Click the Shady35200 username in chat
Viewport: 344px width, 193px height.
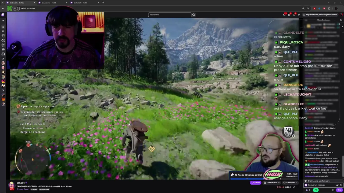tap(313, 152)
